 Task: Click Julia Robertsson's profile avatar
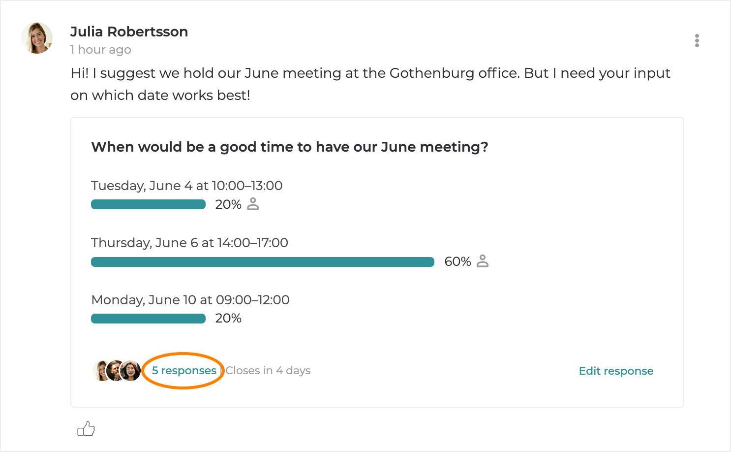37,38
